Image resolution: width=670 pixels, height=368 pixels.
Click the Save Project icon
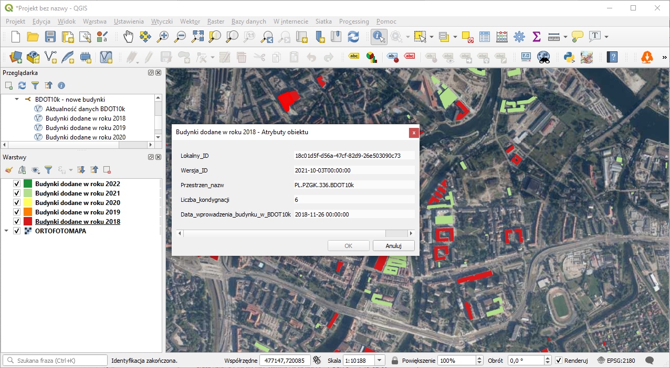50,37
